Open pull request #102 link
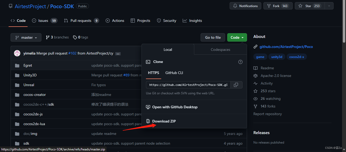 (72, 53)
